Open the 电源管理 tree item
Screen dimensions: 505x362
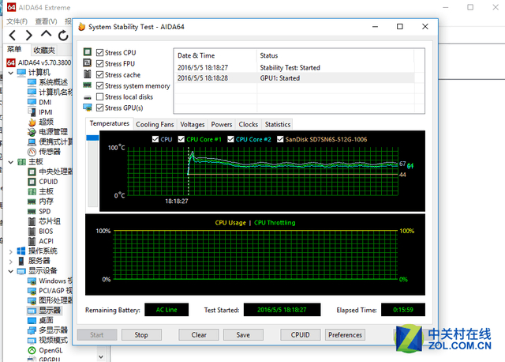coord(47,132)
